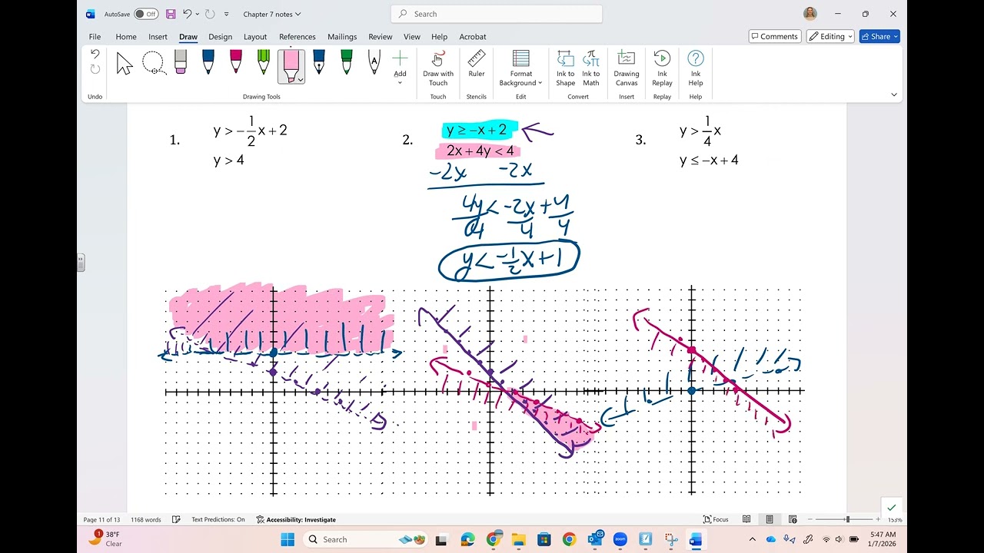Undo via the title bar arrow

[187, 14]
